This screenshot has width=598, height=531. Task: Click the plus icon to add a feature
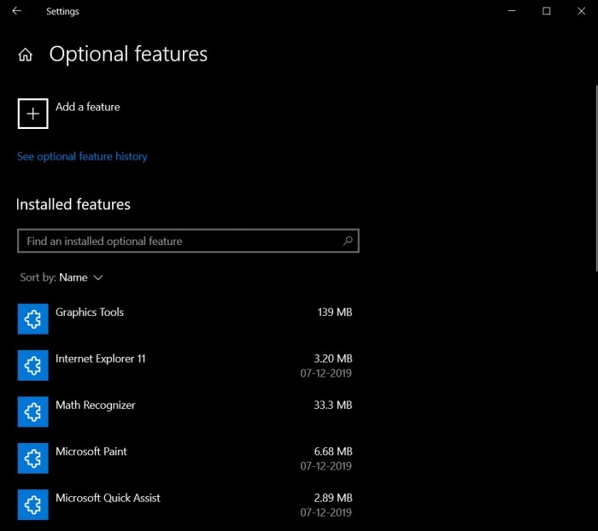[32, 114]
